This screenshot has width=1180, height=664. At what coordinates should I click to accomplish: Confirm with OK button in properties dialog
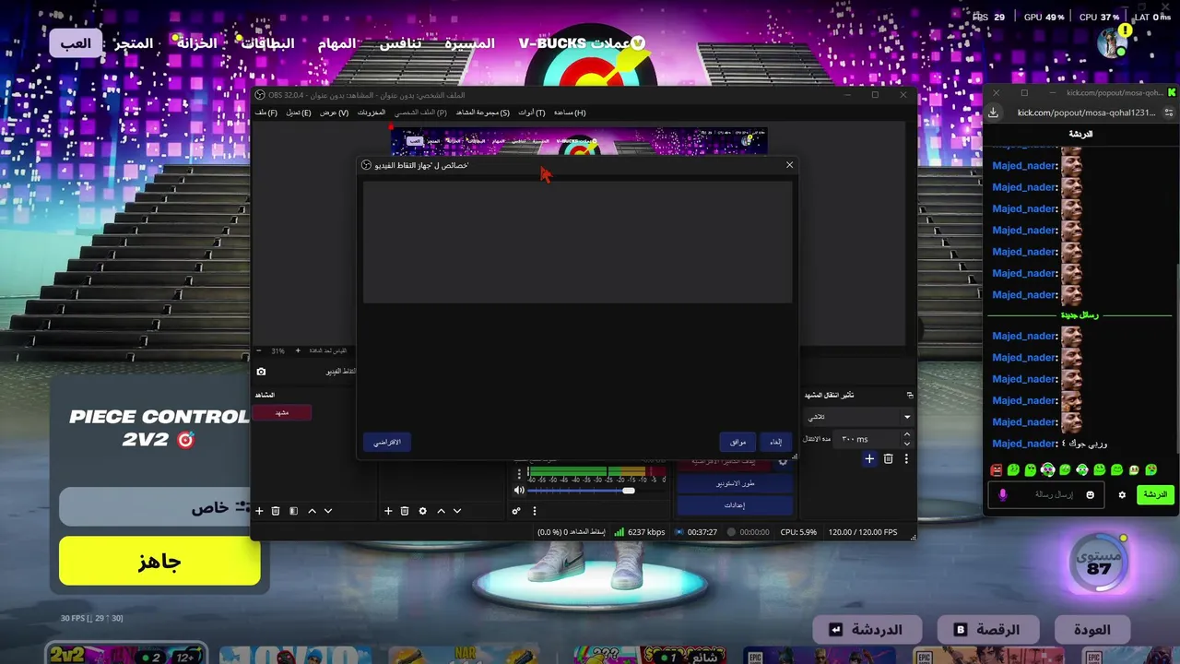pos(738,442)
